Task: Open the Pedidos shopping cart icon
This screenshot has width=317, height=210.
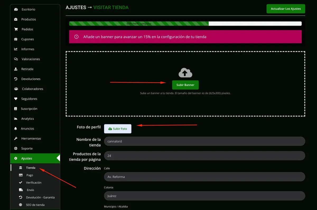Action: tap(16, 29)
